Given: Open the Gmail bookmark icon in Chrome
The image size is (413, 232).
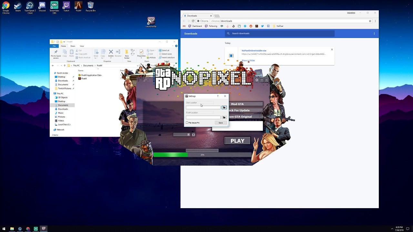Looking at the screenshot, I should [184, 26].
